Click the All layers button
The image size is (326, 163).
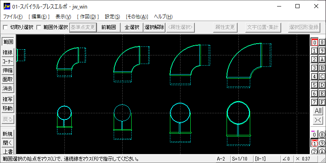[318, 111]
